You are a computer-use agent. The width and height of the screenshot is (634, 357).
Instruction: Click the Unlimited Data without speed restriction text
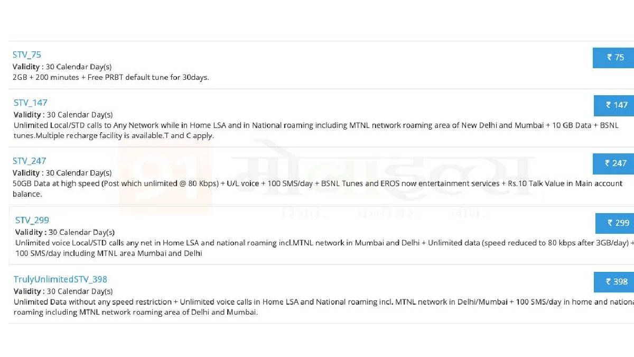324,307
